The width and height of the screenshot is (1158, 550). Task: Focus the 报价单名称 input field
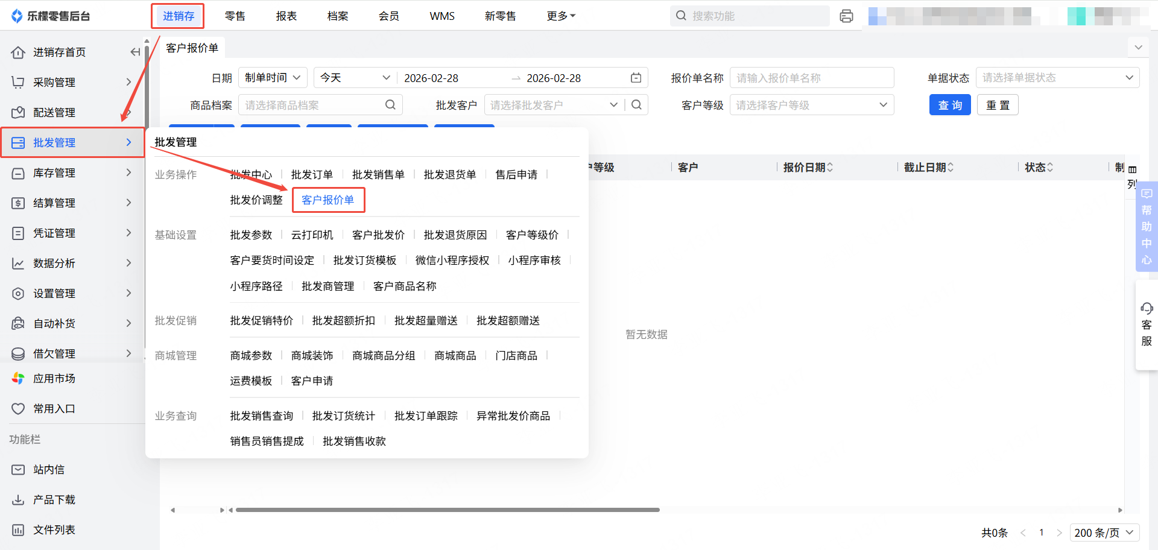pos(812,78)
